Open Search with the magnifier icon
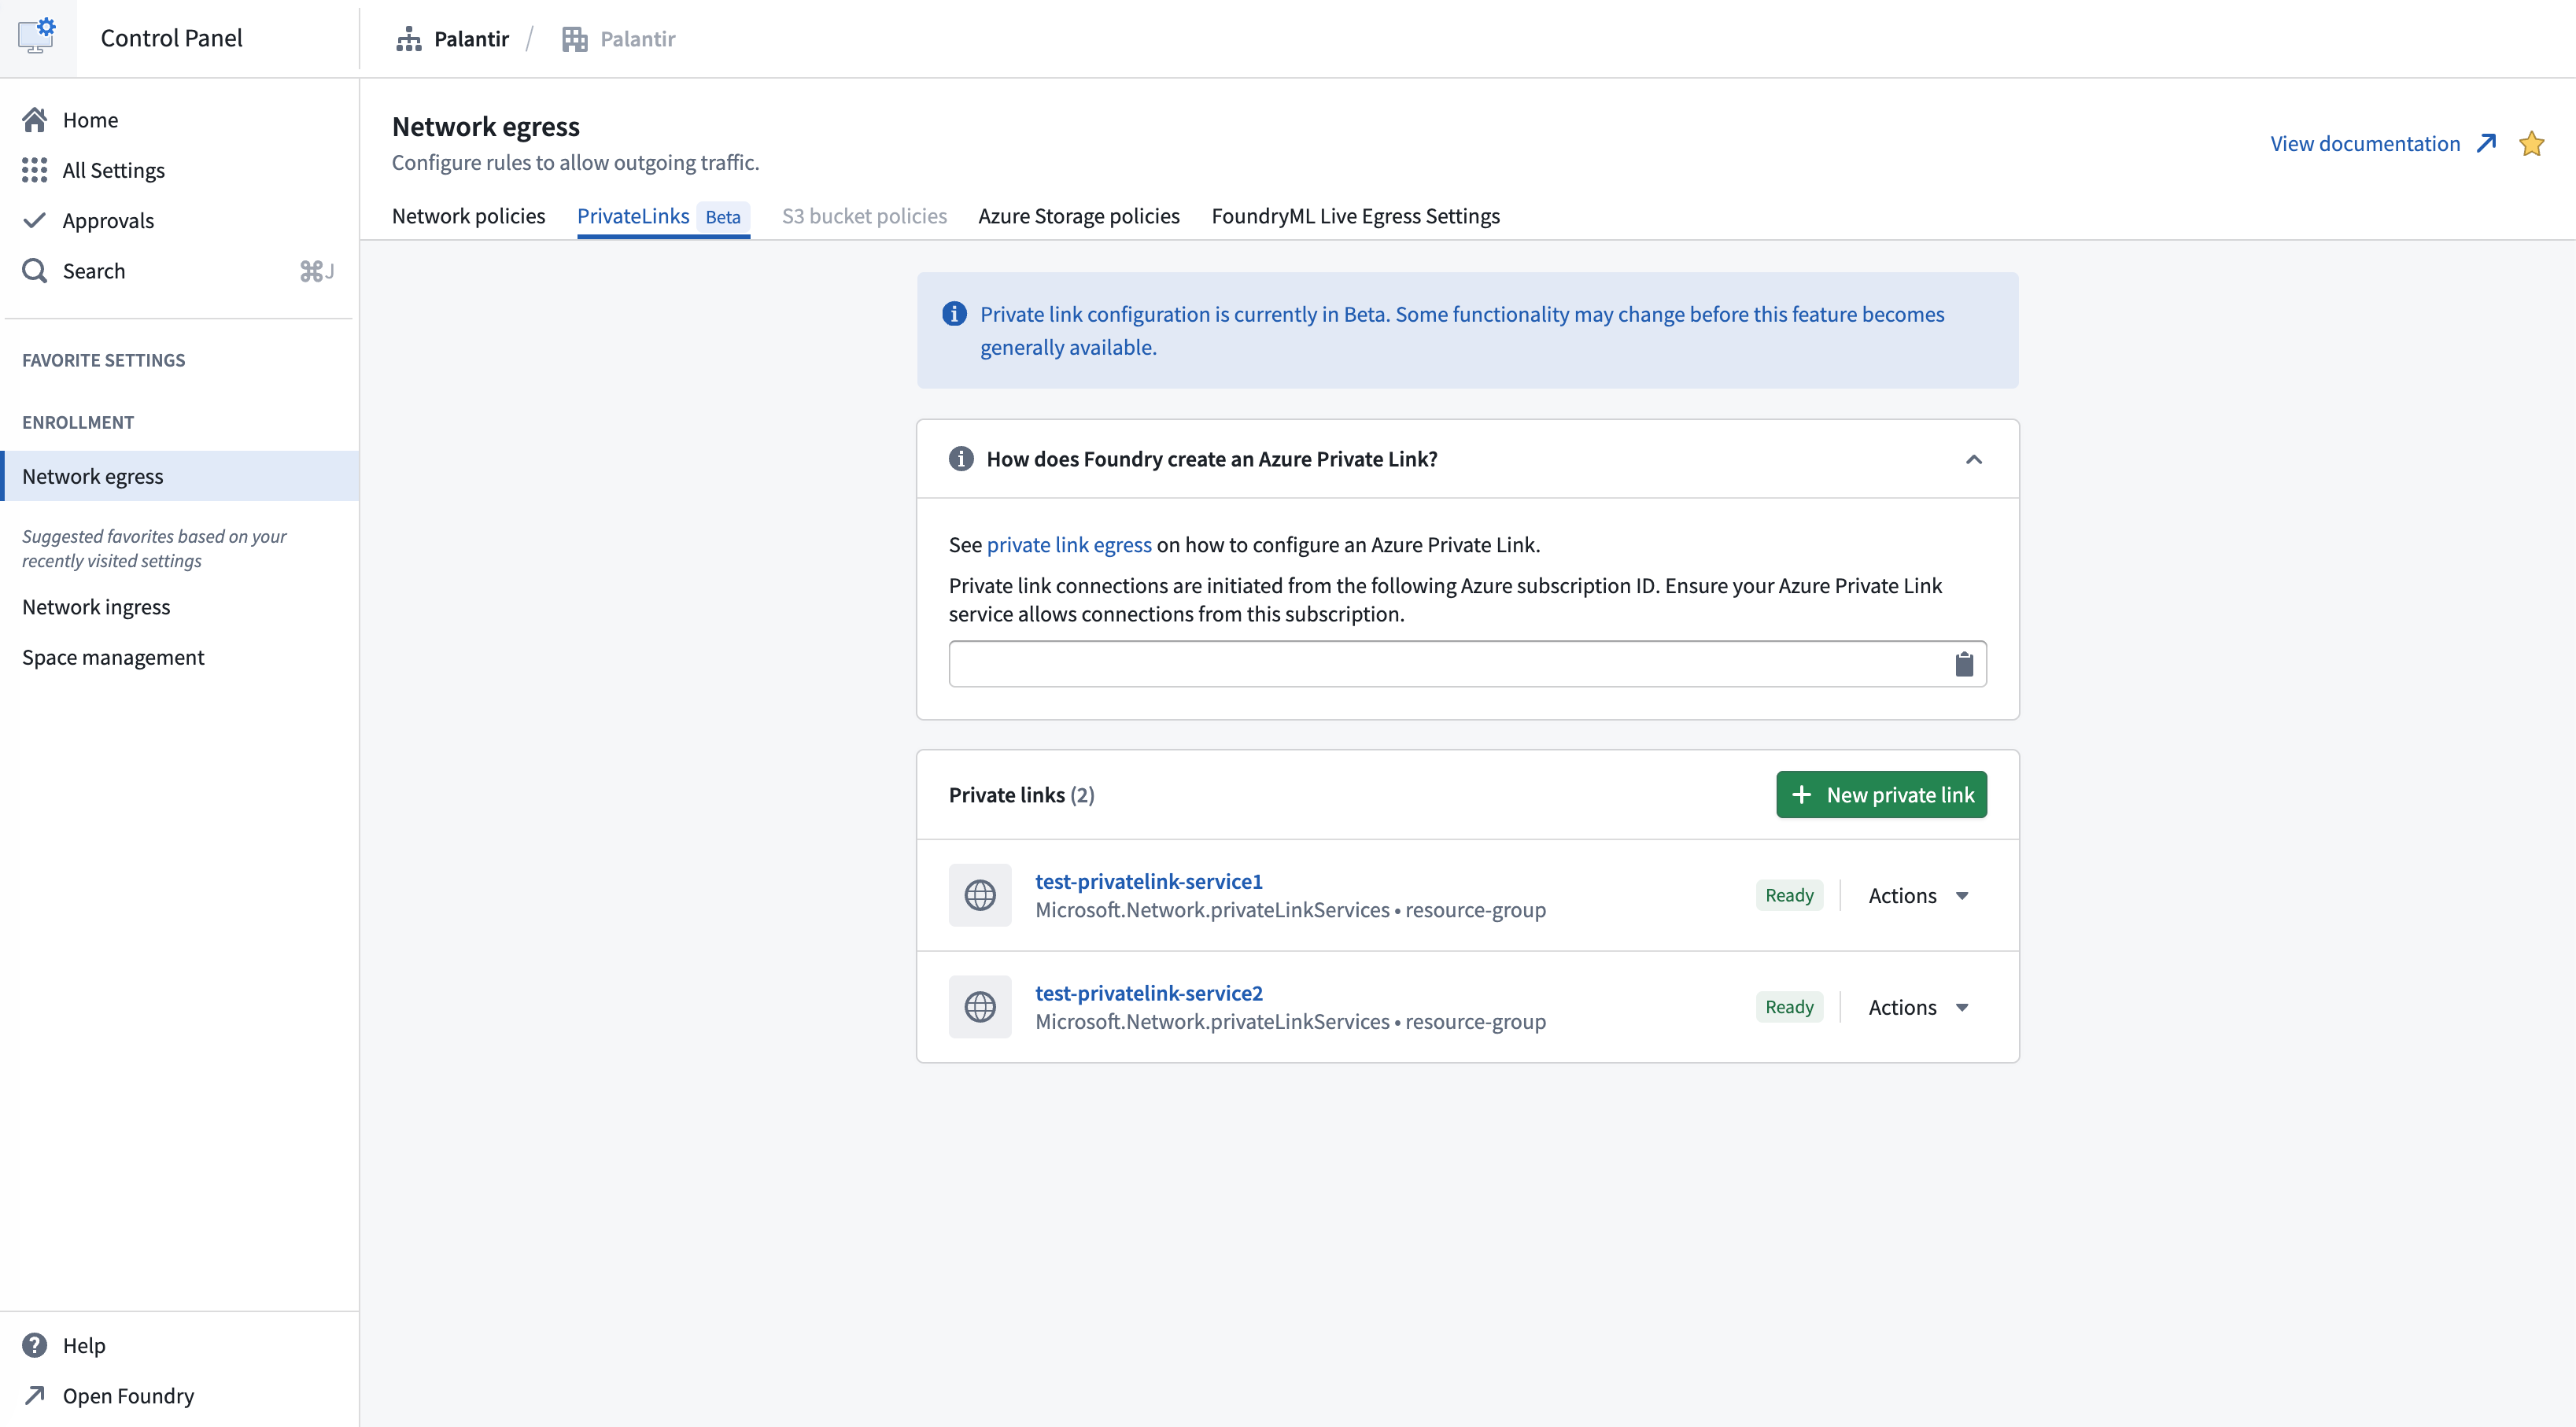2576x1427 pixels. 35,270
